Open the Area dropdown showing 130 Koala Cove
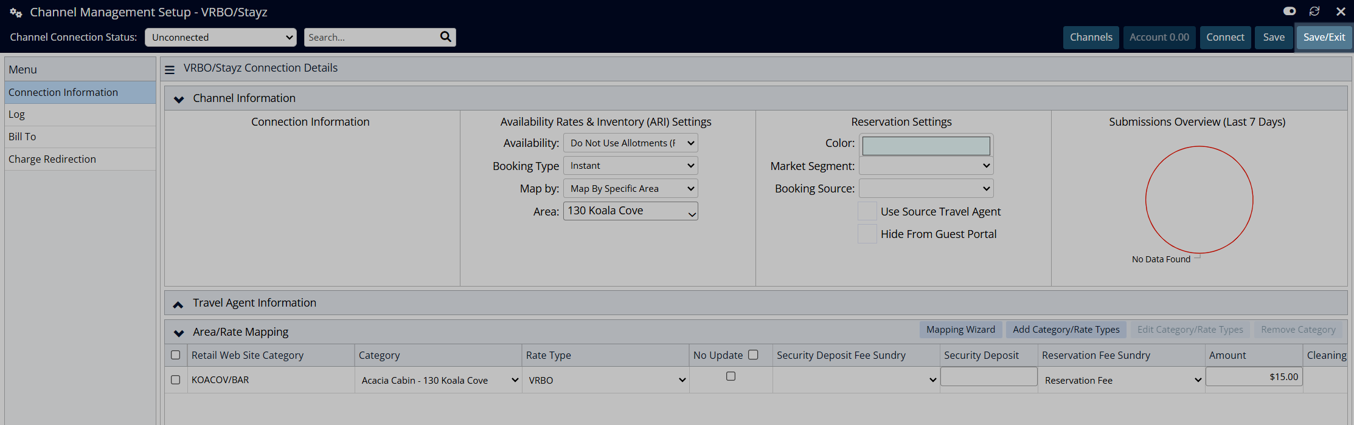The height and width of the screenshot is (425, 1354). click(x=631, y=211)
